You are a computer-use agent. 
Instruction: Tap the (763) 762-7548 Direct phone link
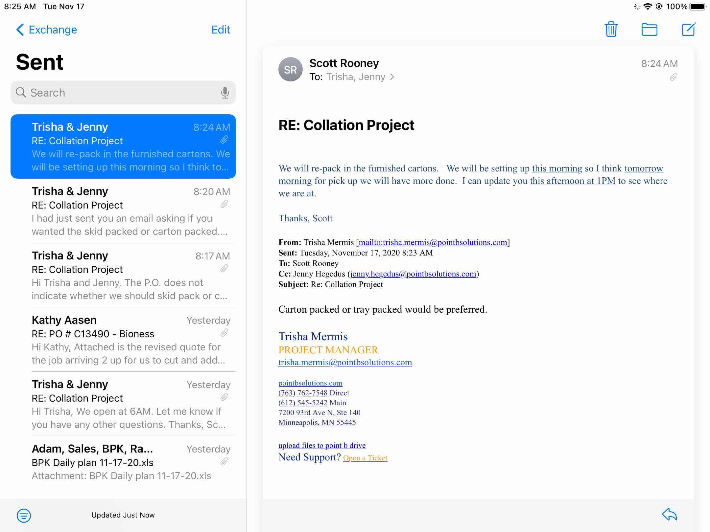pos(303,393)
